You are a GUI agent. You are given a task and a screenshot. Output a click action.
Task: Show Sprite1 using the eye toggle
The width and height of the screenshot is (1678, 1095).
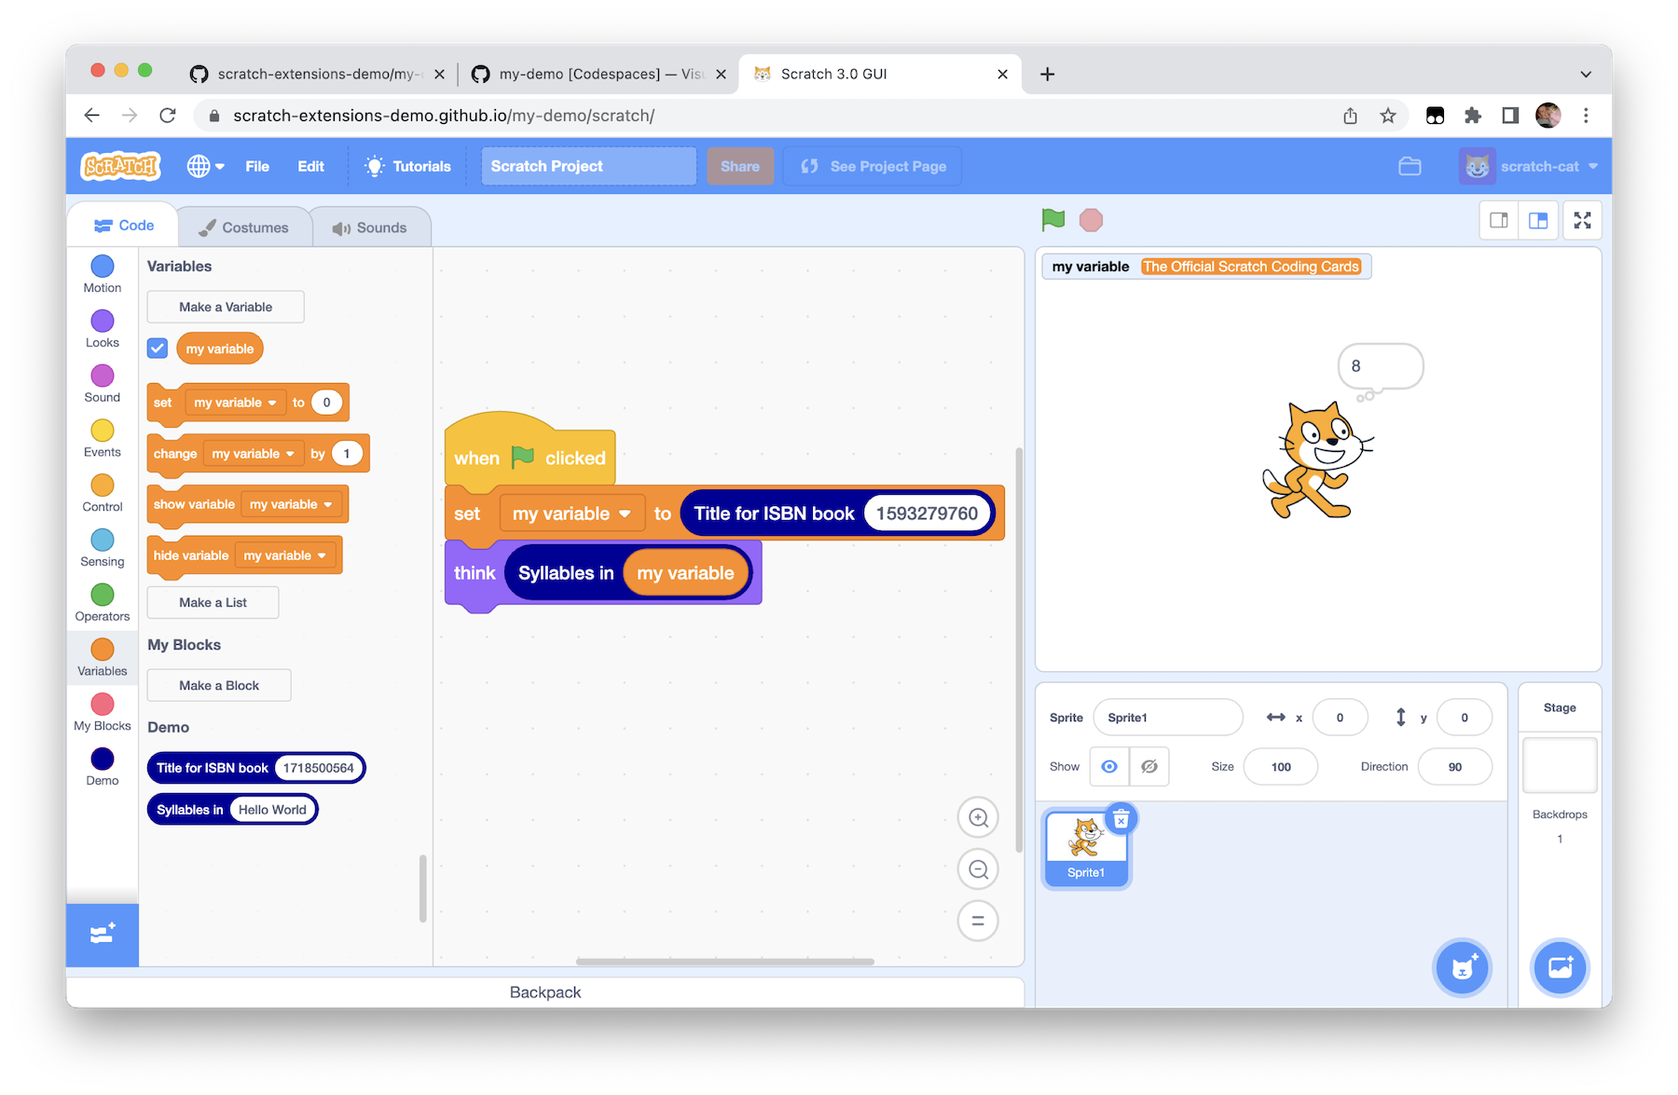tap(1108, 766)
